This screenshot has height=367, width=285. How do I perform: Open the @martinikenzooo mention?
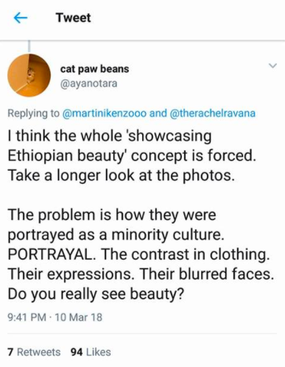(105, 113)
